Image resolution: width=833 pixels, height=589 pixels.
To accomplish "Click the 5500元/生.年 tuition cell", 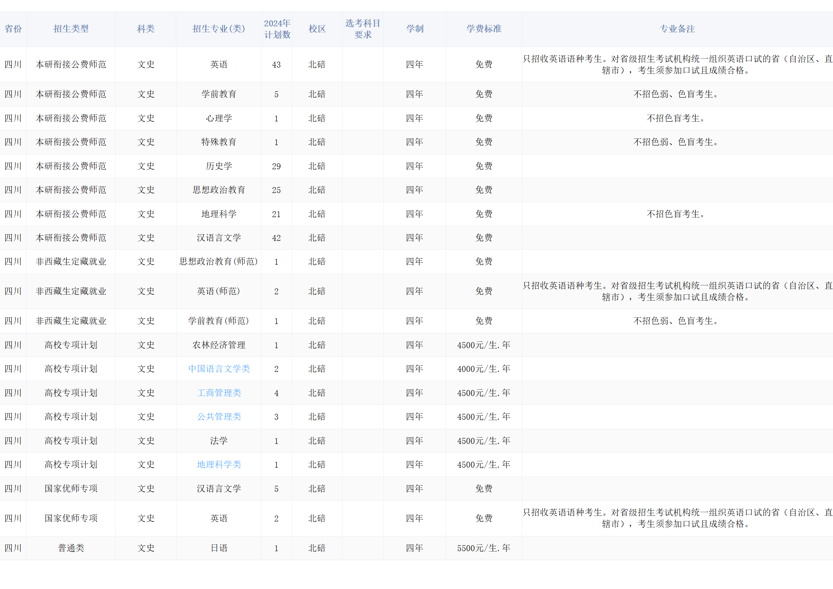I will (x=484, y=548).
